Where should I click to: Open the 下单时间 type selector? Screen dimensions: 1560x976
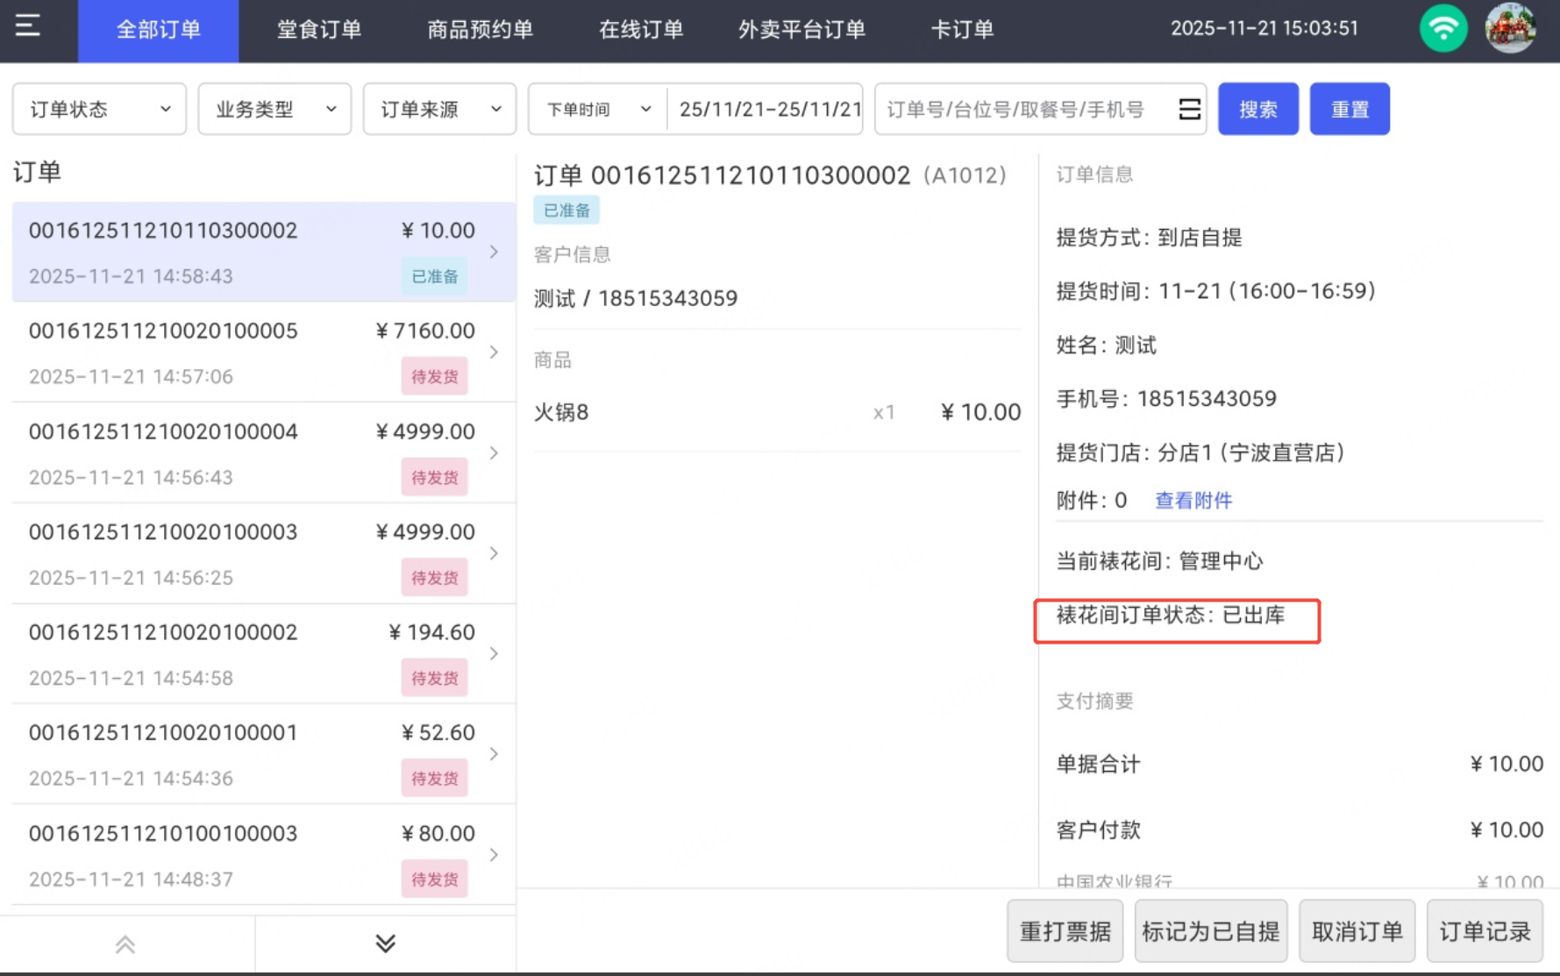pyautogui.click(x=598, y=109)
